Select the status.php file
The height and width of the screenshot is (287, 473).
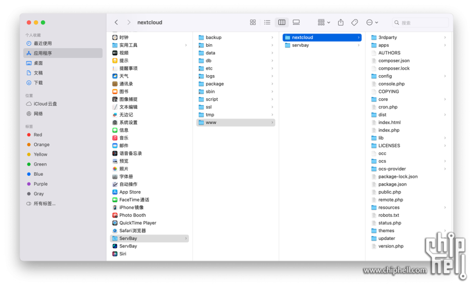tap(408, 223)
